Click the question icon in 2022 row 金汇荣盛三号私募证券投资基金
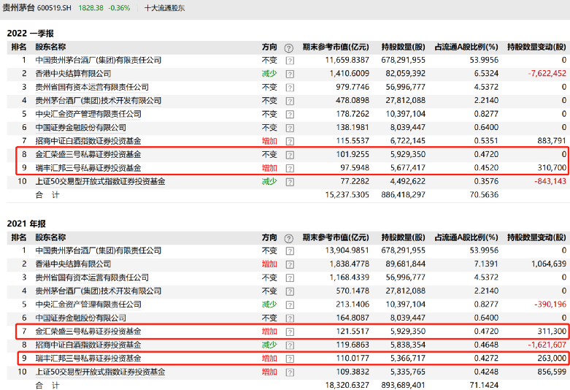This screenshot has height=390, width=570. pos(290,155)
